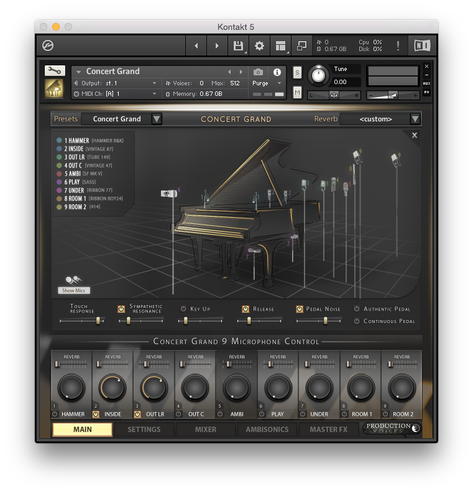Open the Kontakt logo menu

(x=48, y=45)
